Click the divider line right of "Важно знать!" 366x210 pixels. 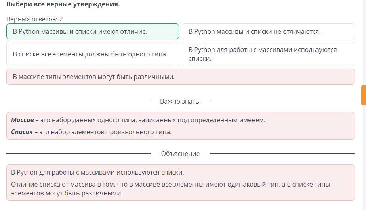(282, 101)
